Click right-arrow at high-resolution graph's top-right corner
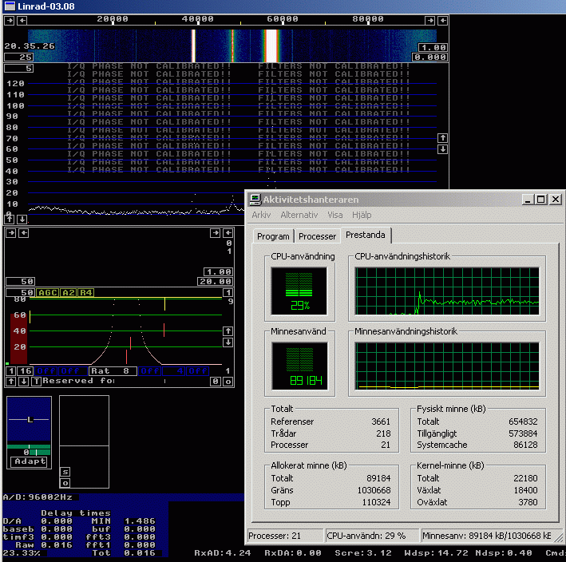 pos(215,233)
